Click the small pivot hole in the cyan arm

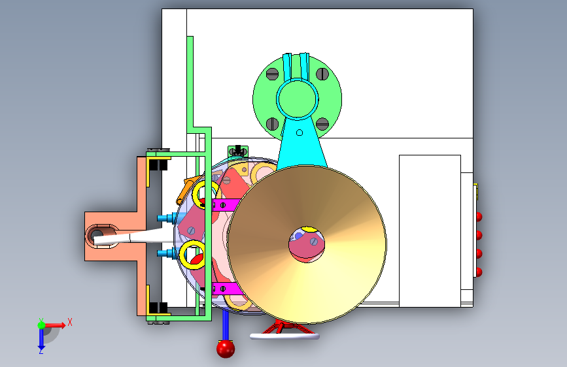click(300, 133)
